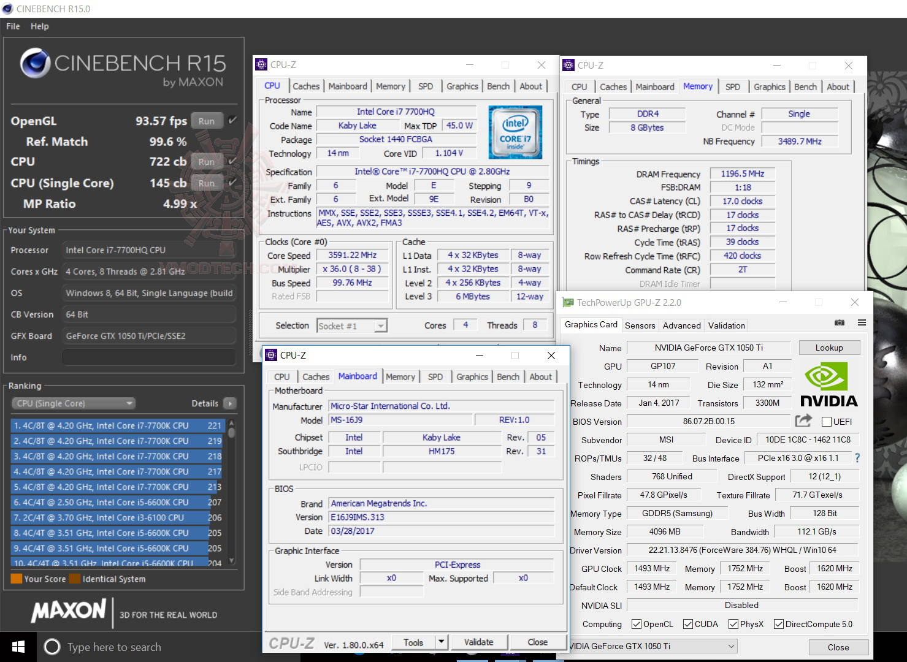Select ranking row 1 with score 221
The height and width of the screenshot is (662, 907).
pos(117,425)
